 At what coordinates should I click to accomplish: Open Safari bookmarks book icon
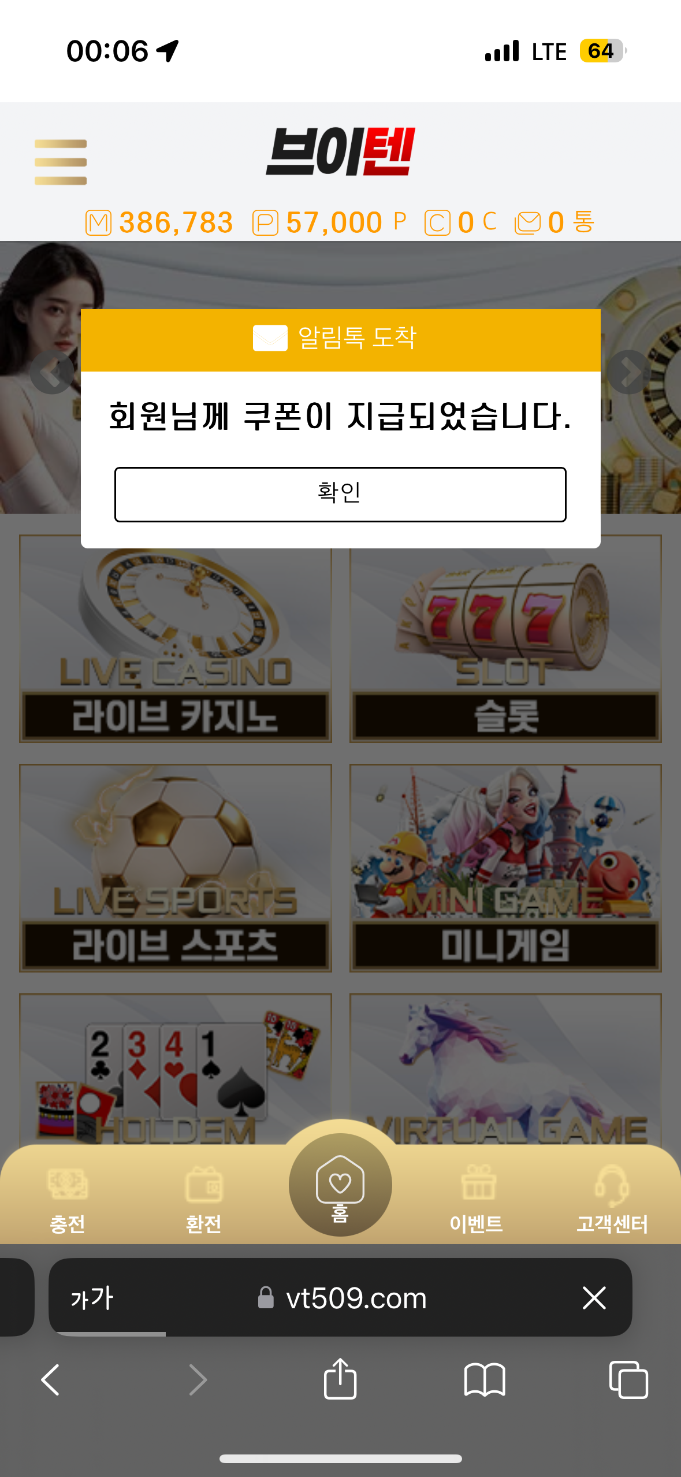[485, 1380]
